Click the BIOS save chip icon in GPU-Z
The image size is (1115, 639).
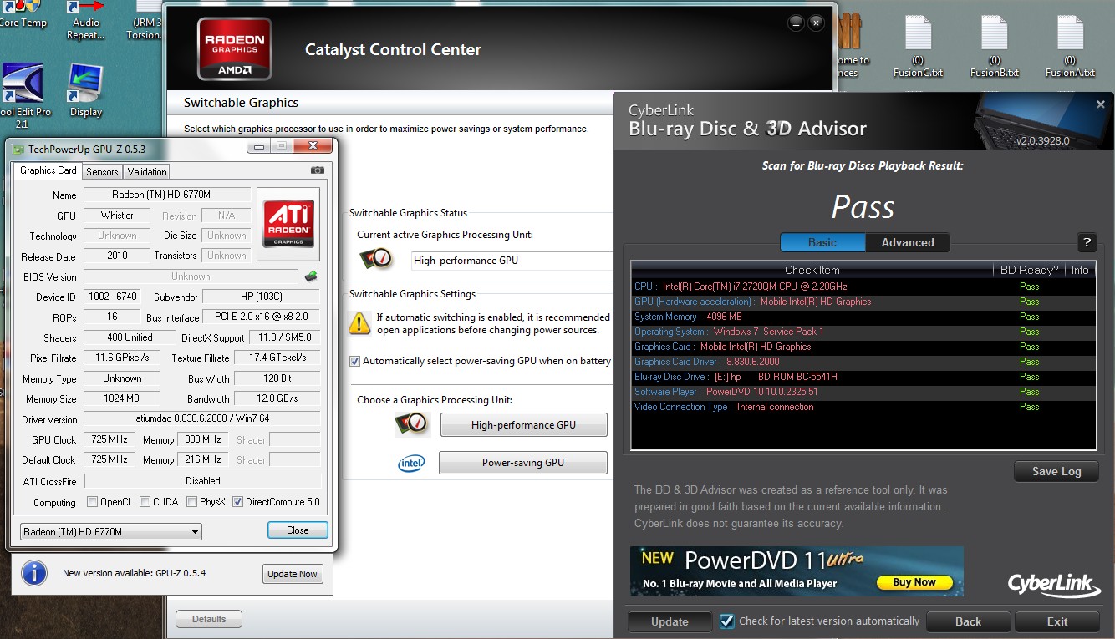pyautogui.click(x=310, y=276)
